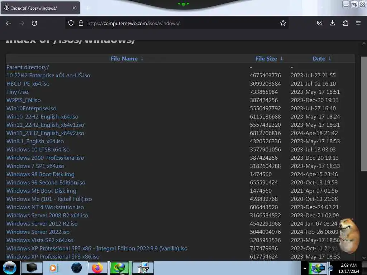
Task: Open the Pocket save icon
Action: coord(319,23)
